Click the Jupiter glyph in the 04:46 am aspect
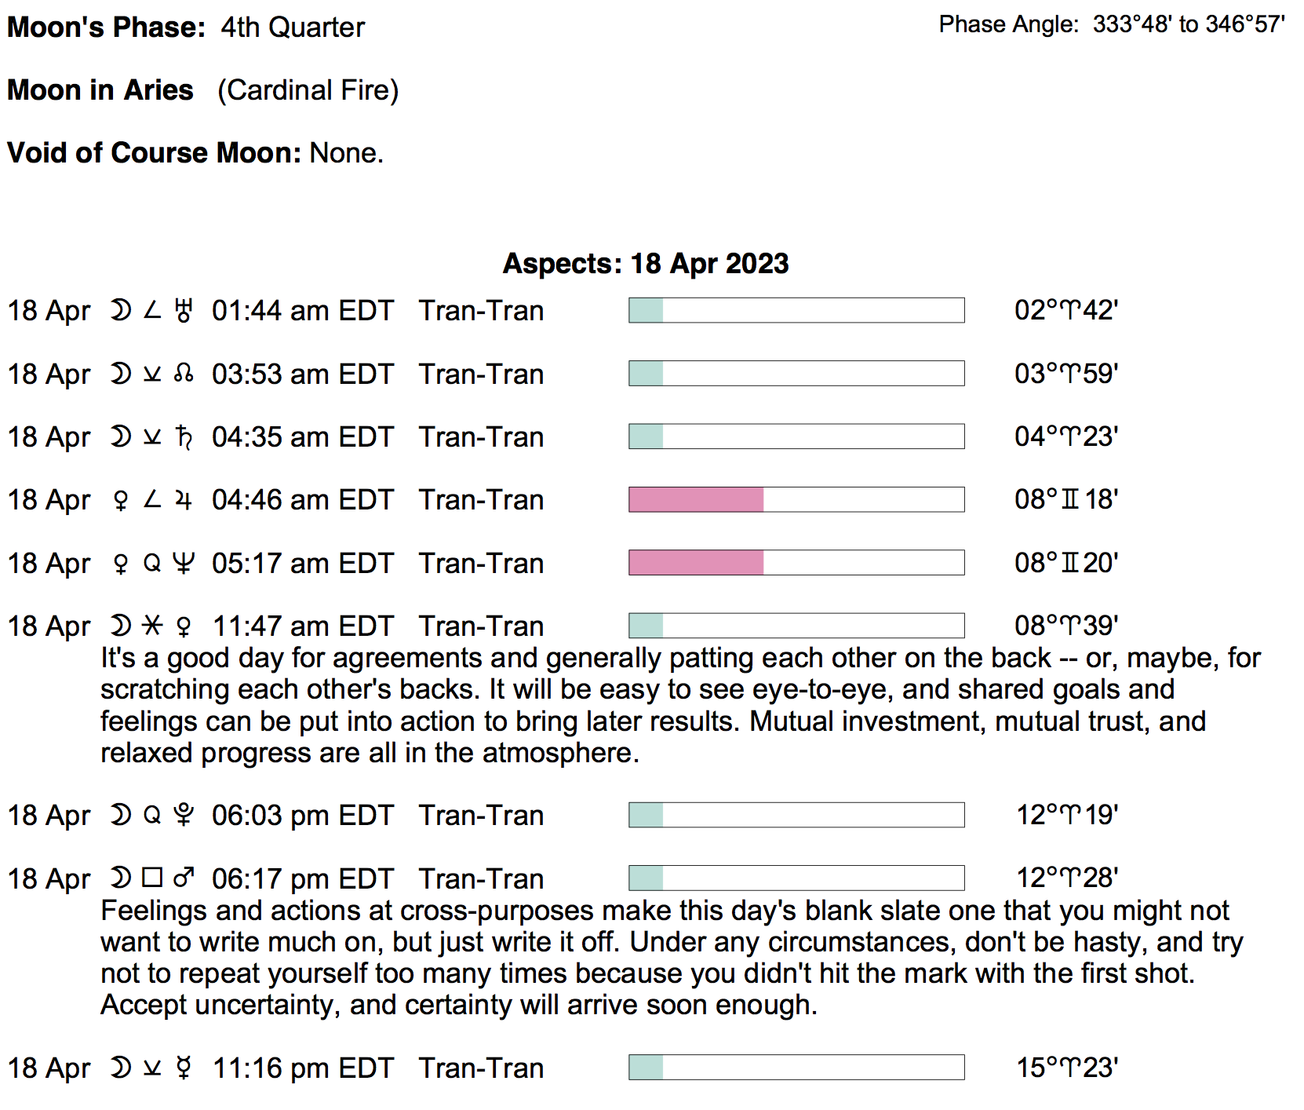This screenshot has width=1304, height=1110. [184, 500]
